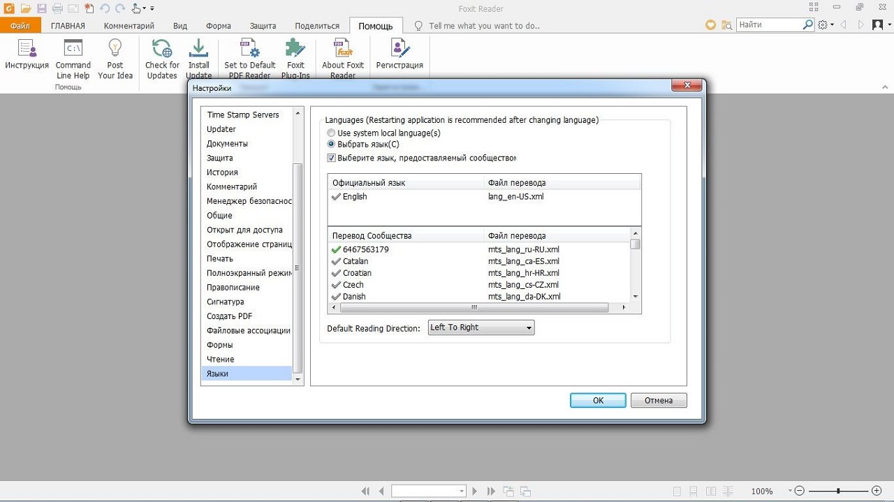Open the Default Reading Direction dropdown
This screenshot has width=894, height=502.
pos(481,327)
